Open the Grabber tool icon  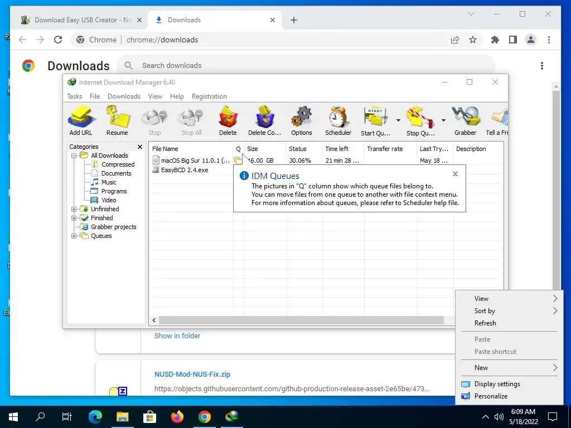466,120
